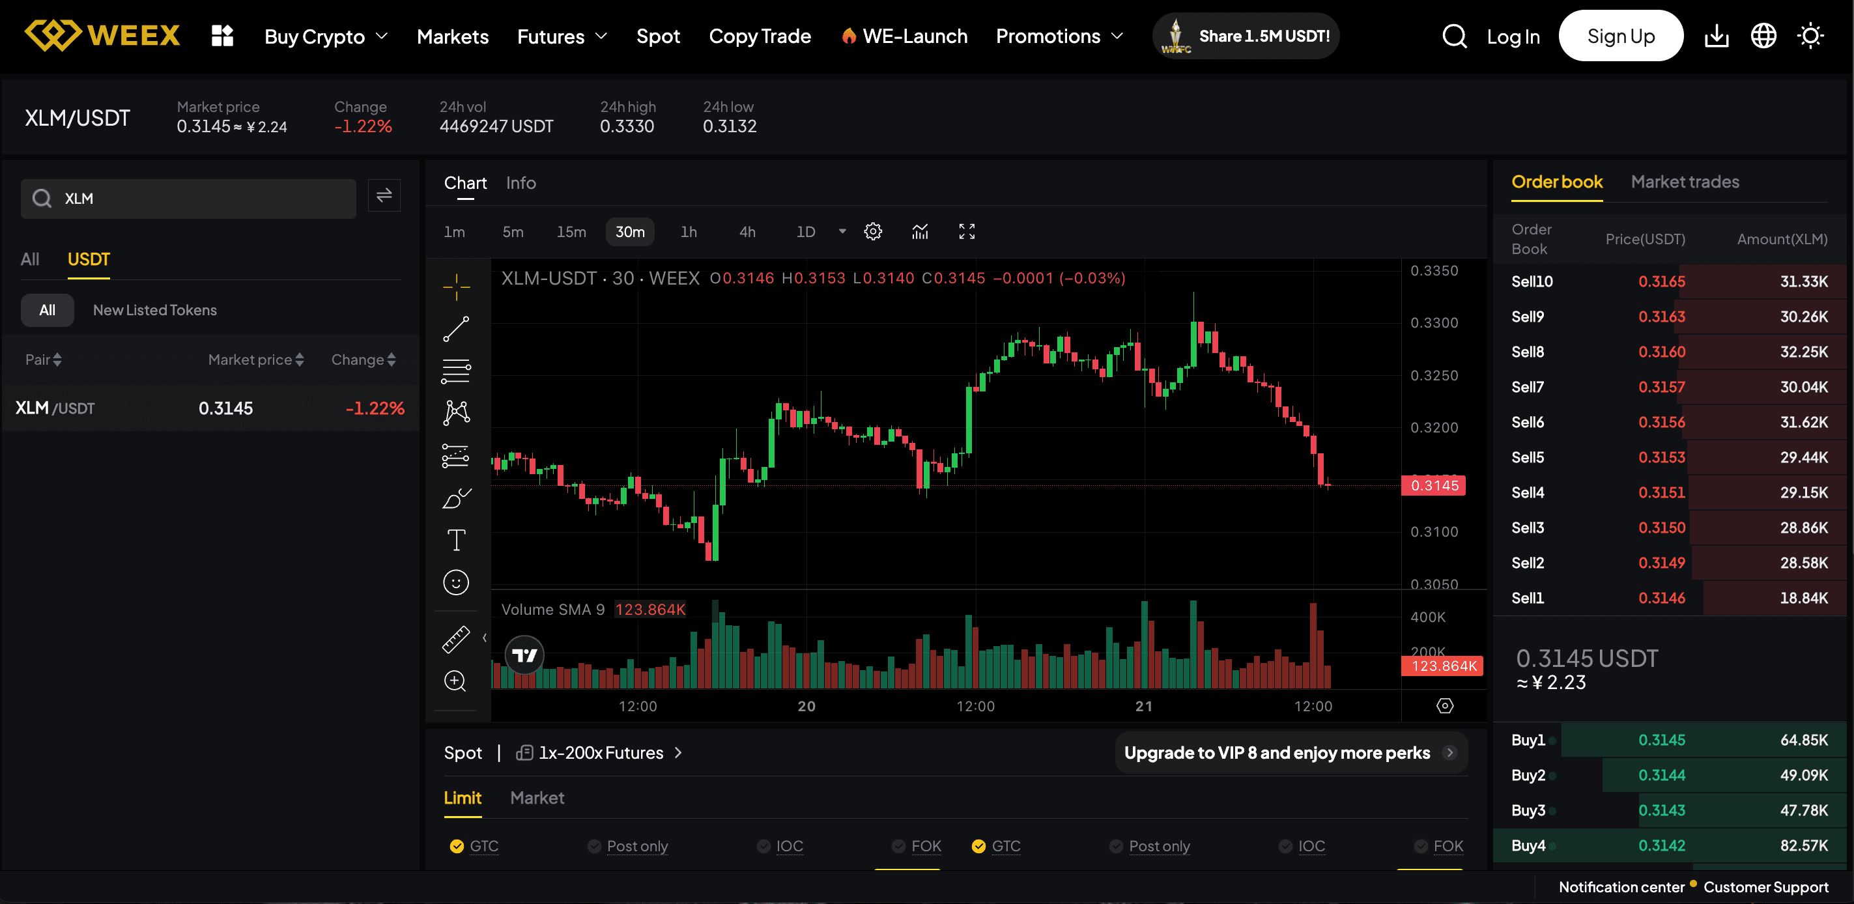Select the Post only order option
This screenshot has height=904, width=1854.
click(637, 847)
